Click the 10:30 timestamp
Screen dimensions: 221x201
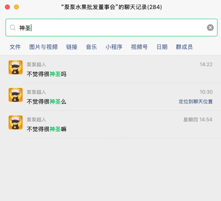click(x=206, y=92)
